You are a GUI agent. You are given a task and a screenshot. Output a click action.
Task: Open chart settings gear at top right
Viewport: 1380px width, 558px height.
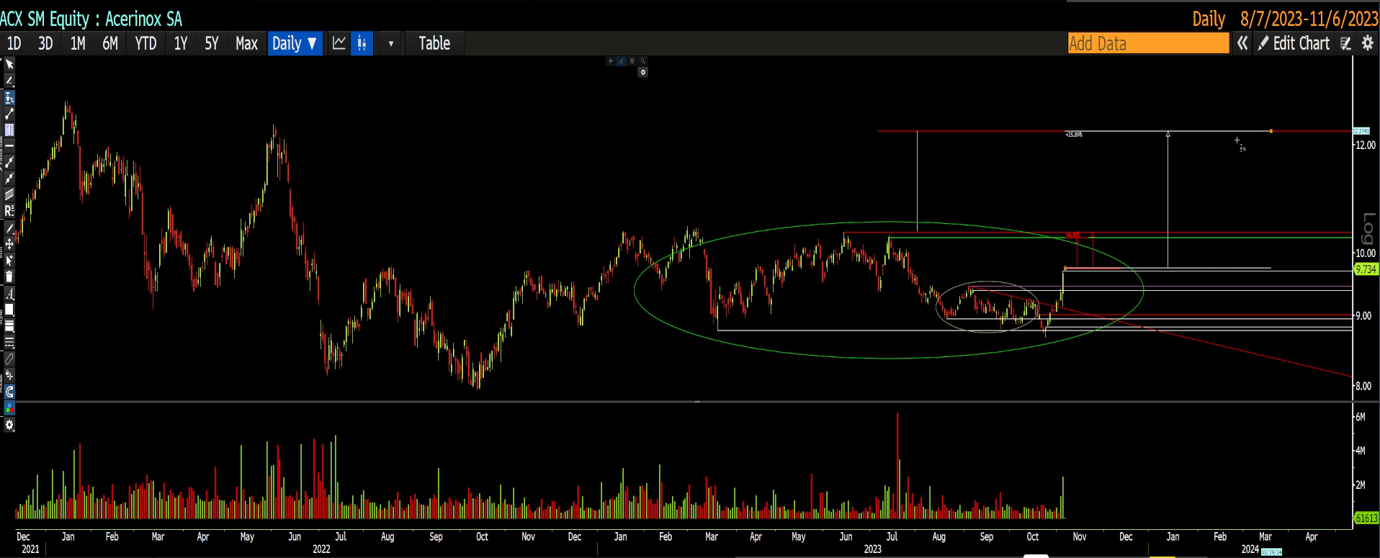tap(1367, 43)
